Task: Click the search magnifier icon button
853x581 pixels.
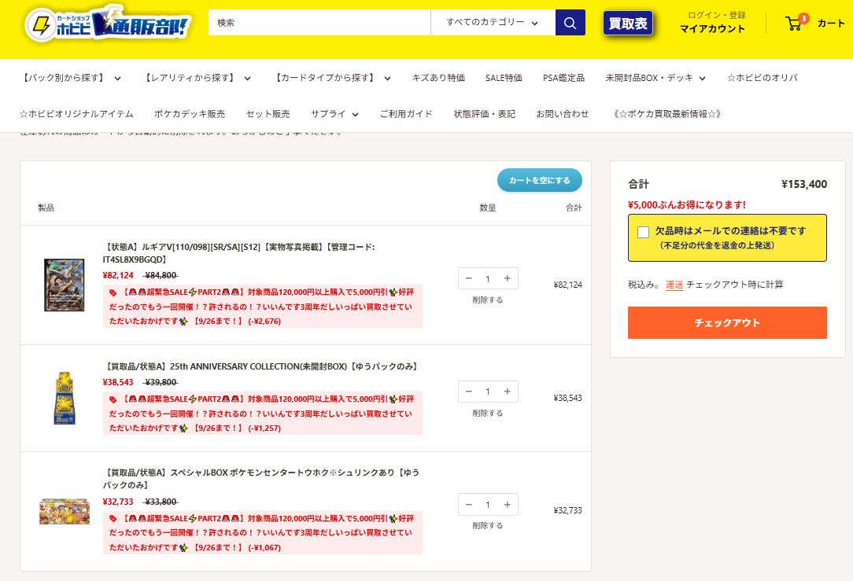Action: [571, 22]
